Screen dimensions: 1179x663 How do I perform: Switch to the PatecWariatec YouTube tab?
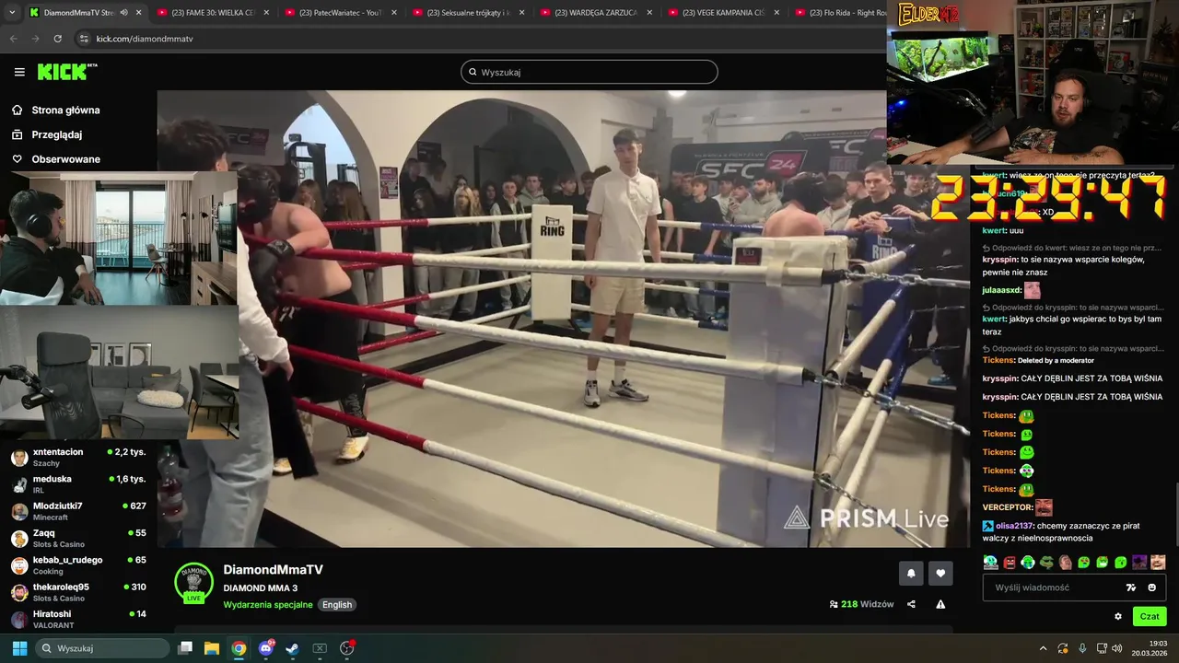coord(339,13)
